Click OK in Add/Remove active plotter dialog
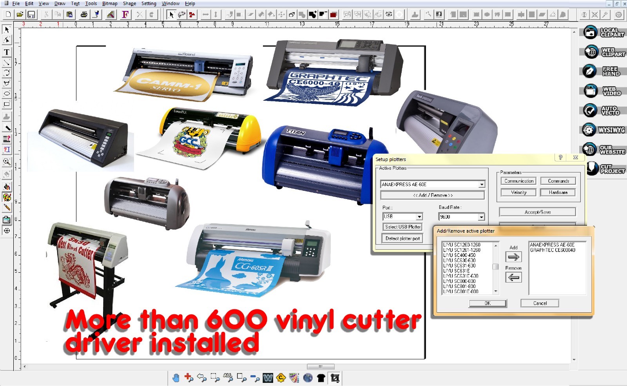627x386 pixels. coord(487,303)
